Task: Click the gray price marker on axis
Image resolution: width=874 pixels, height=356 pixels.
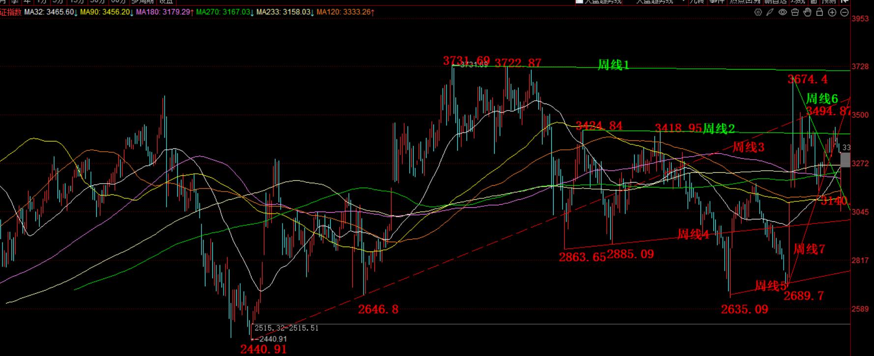Action: 845,160
